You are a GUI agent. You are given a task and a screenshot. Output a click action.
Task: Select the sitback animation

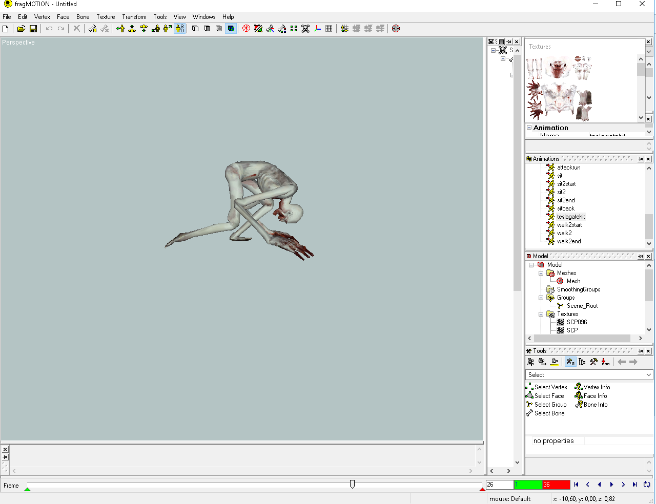566,208
